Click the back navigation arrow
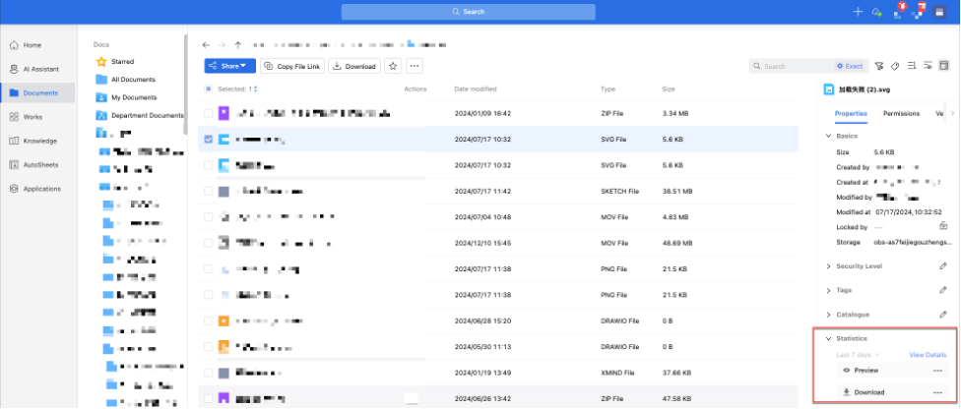 point(206,44)
